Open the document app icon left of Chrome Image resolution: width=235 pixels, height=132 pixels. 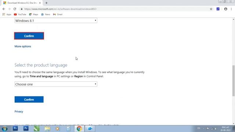69,129
